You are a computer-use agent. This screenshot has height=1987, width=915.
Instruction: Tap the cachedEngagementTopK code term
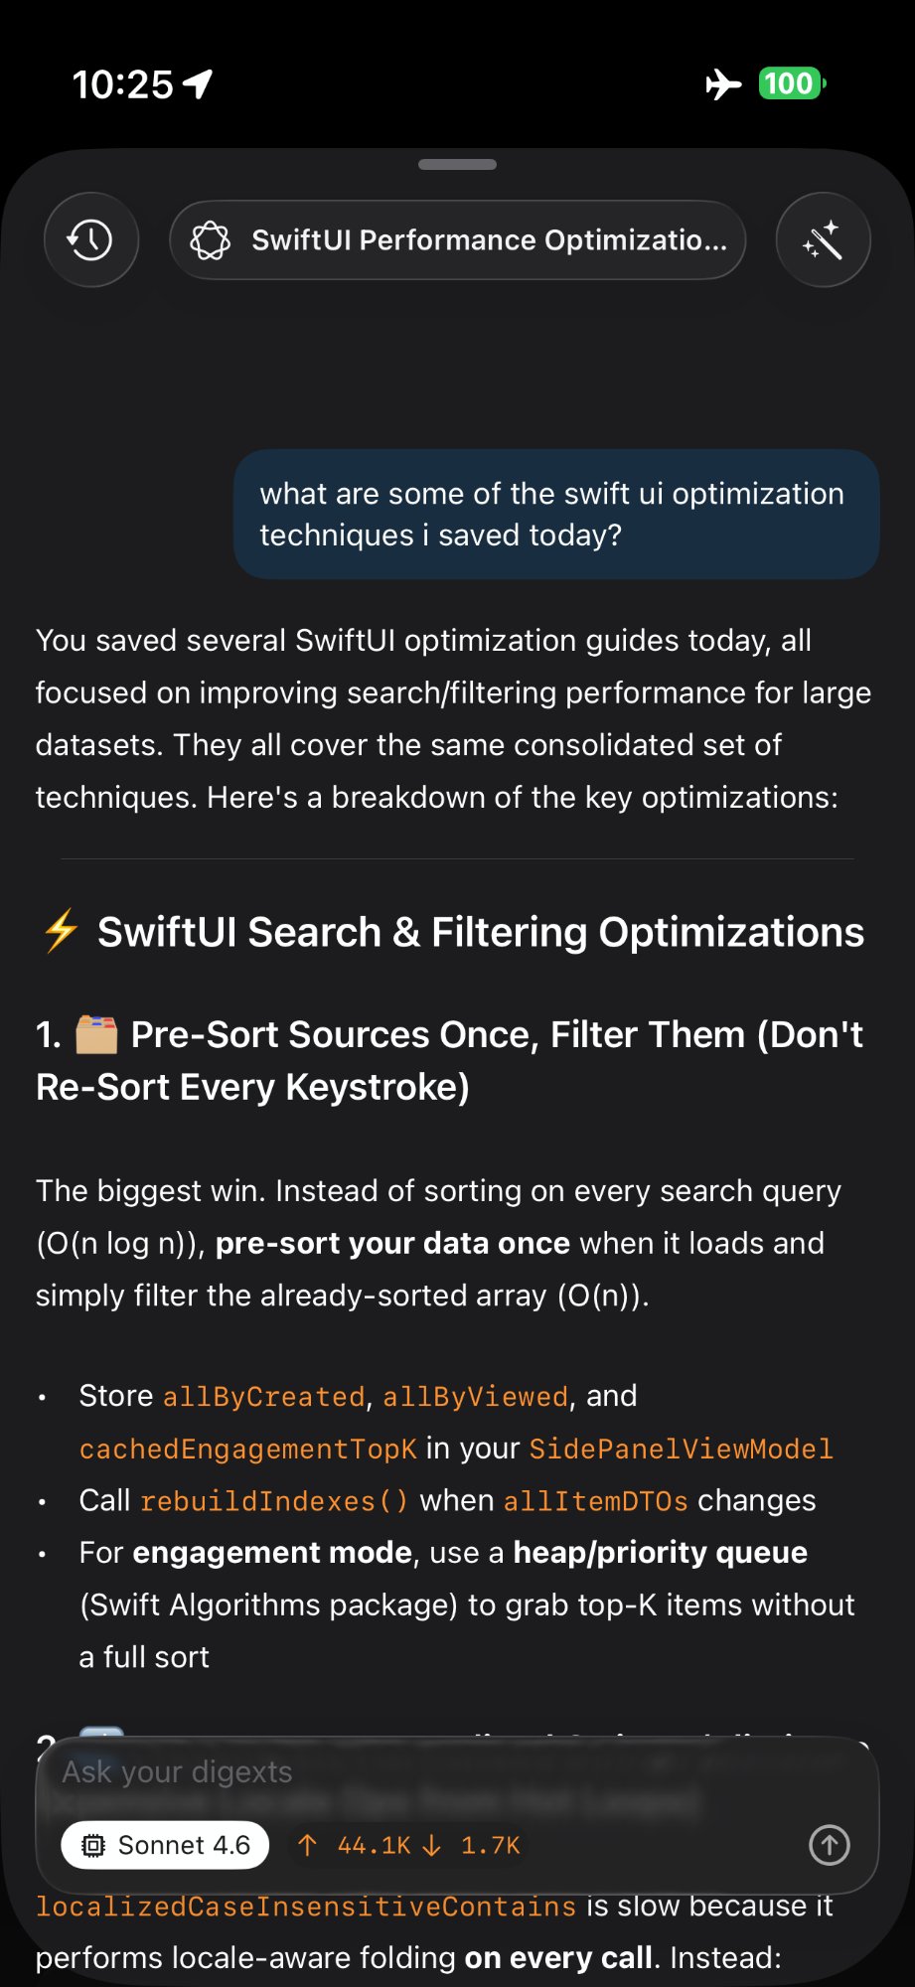tap(248, 1449)
